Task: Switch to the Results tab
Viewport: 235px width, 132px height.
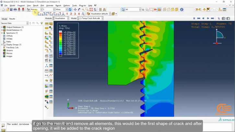Action: coord(12,19)
